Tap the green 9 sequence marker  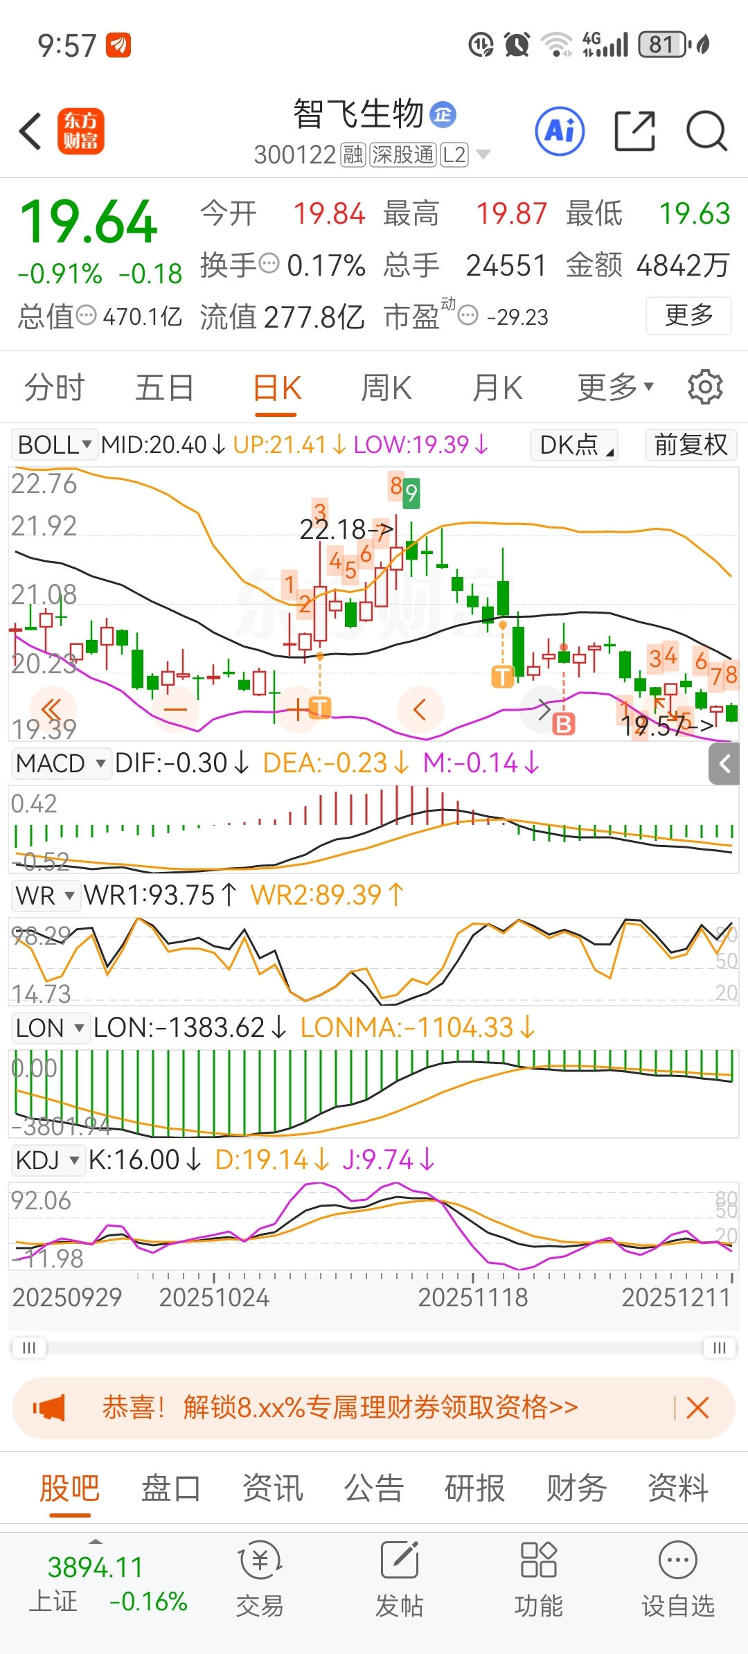click(x=411, y=493)
